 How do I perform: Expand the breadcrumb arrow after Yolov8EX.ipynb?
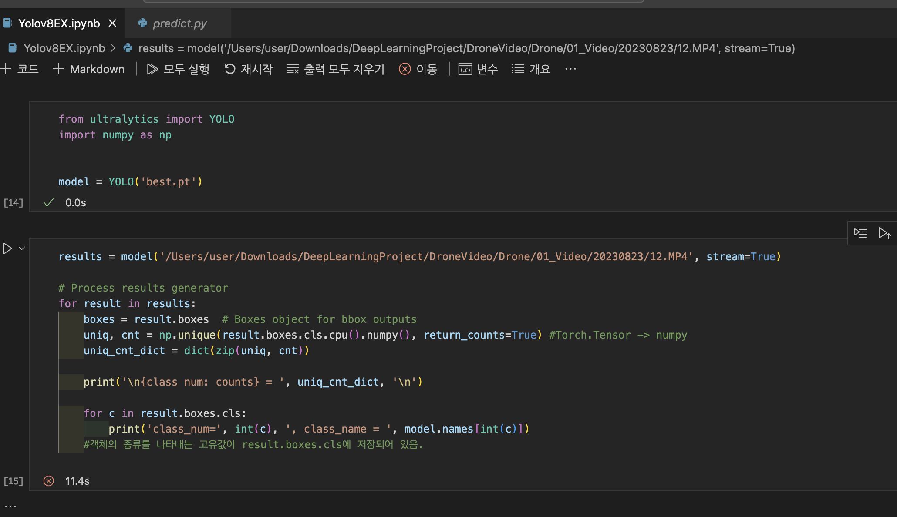point(112,48)
